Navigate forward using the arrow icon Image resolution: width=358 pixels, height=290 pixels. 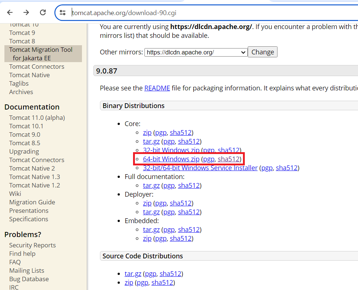click(26, 12)
